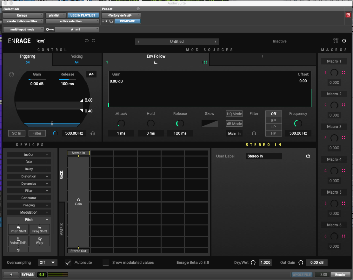Click the palette icon in the Triggering panel
The width and height of the screenshot is (353, 280).
point(11,74)
